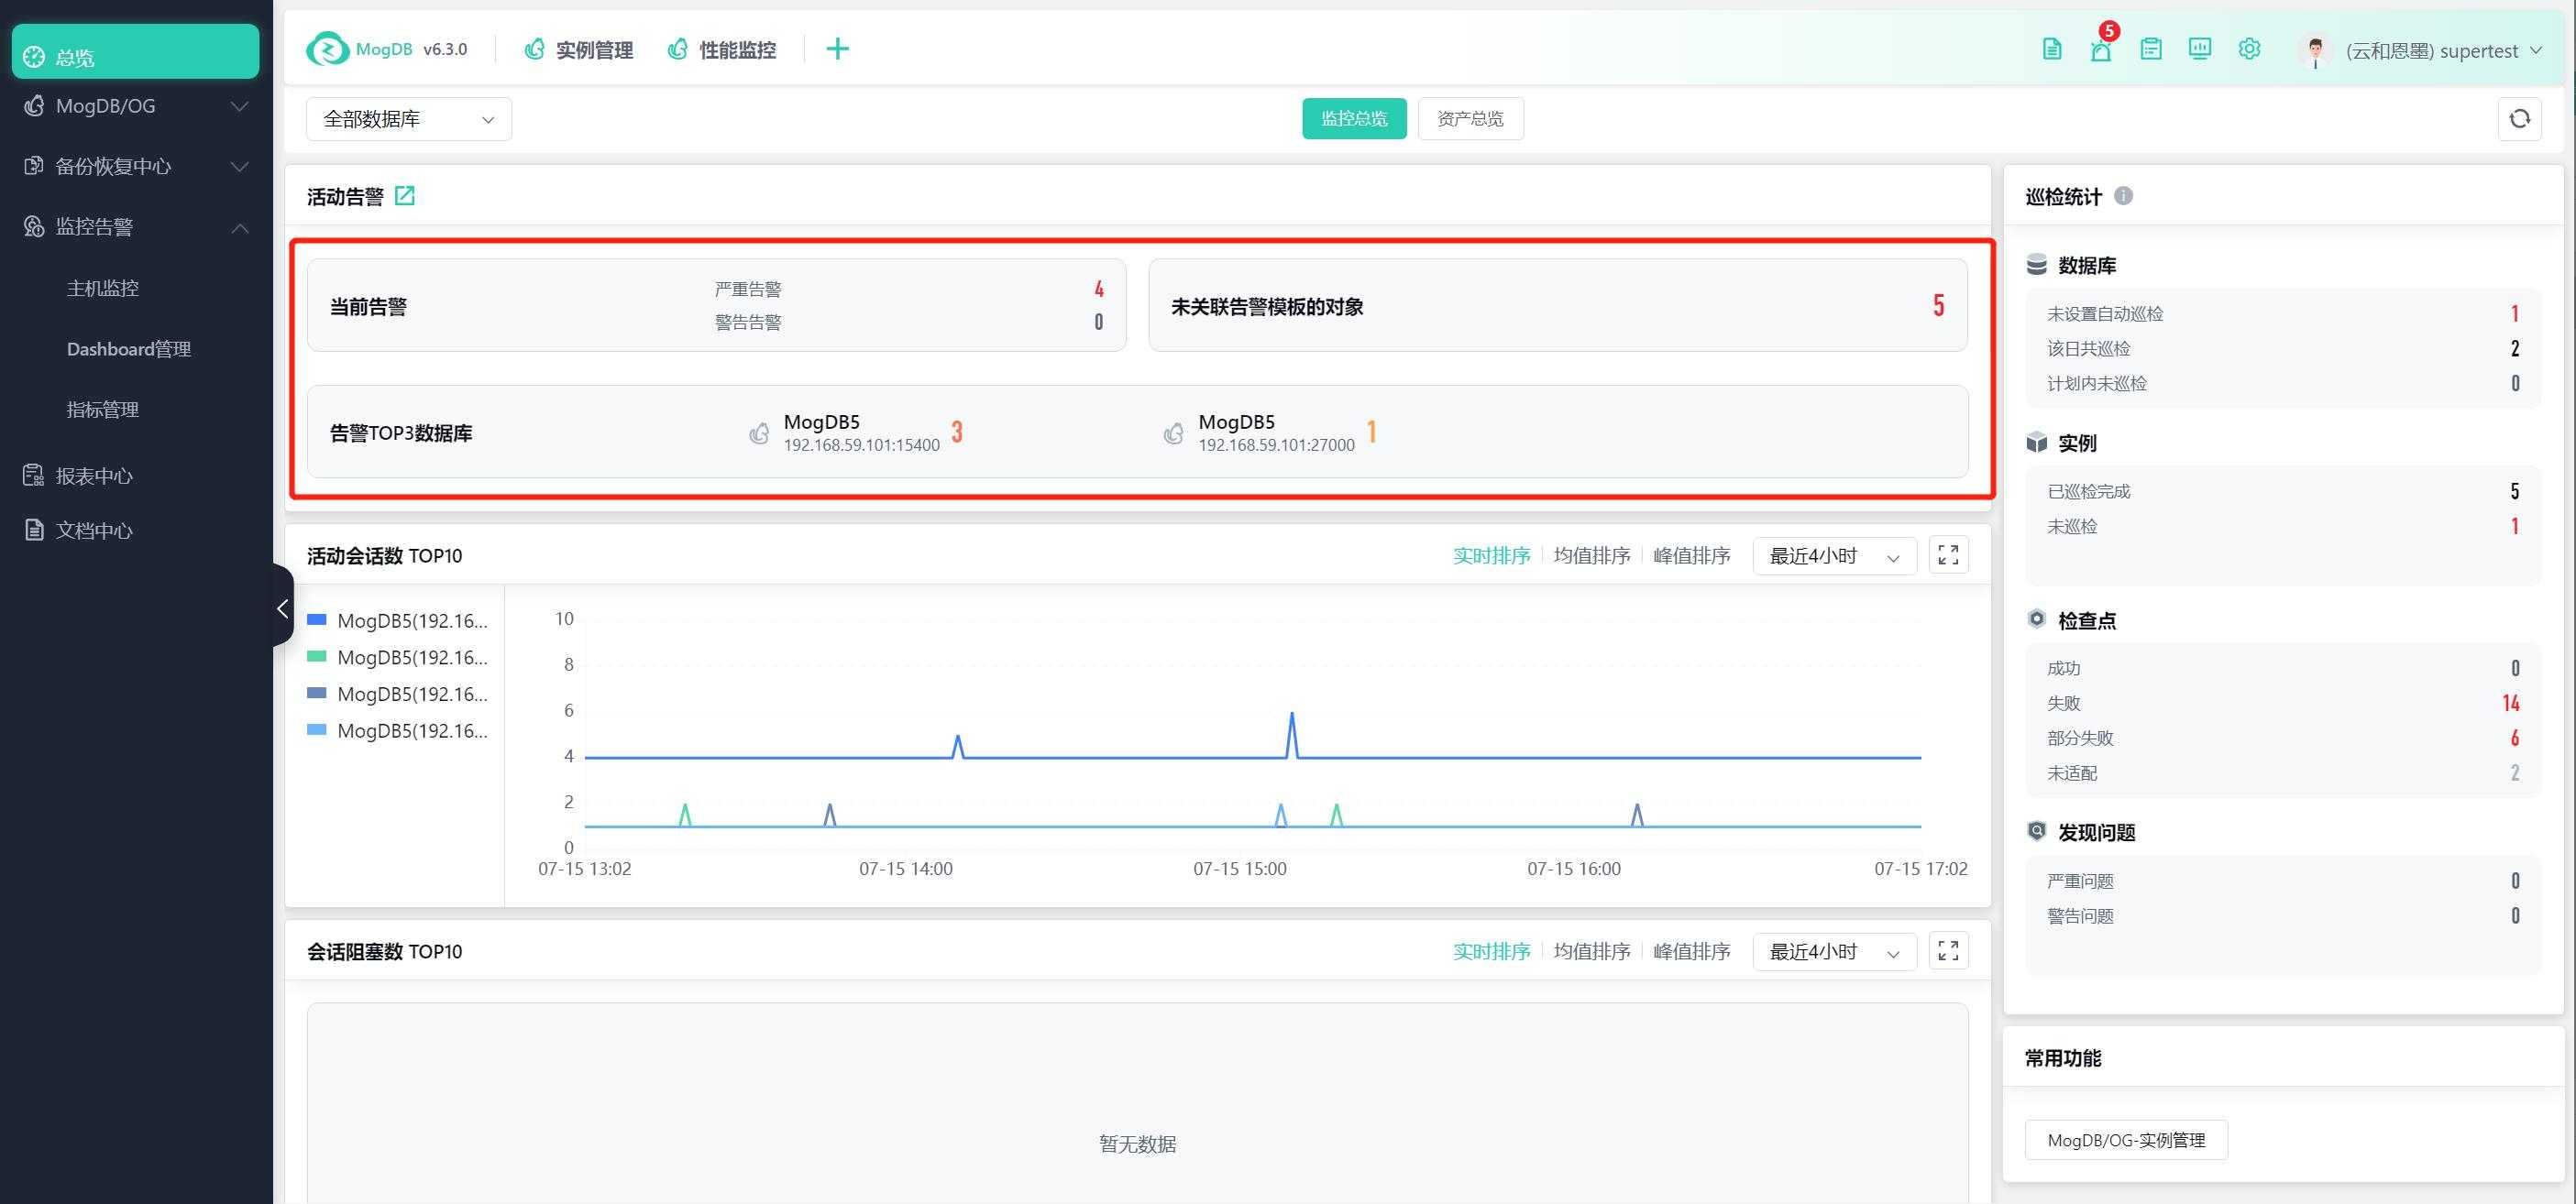Click the MogDB logo icon
Screen dimensions: 2576x1204
pyautogui.click(x=326, y=49)
